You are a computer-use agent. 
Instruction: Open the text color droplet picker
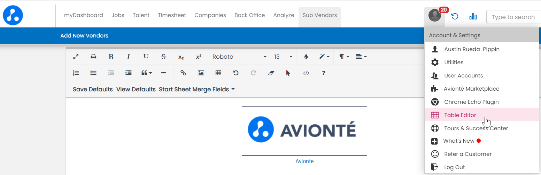coord(306,57)
